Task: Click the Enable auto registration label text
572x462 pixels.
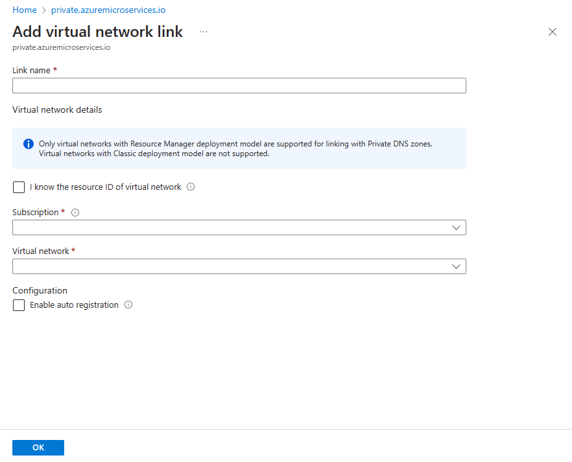Action: pos(74,305)
